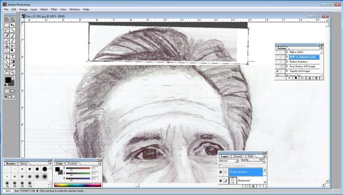Toggle visibility eye of Background layer
This screenshot has height=195, width=343.
click(221, 181)
